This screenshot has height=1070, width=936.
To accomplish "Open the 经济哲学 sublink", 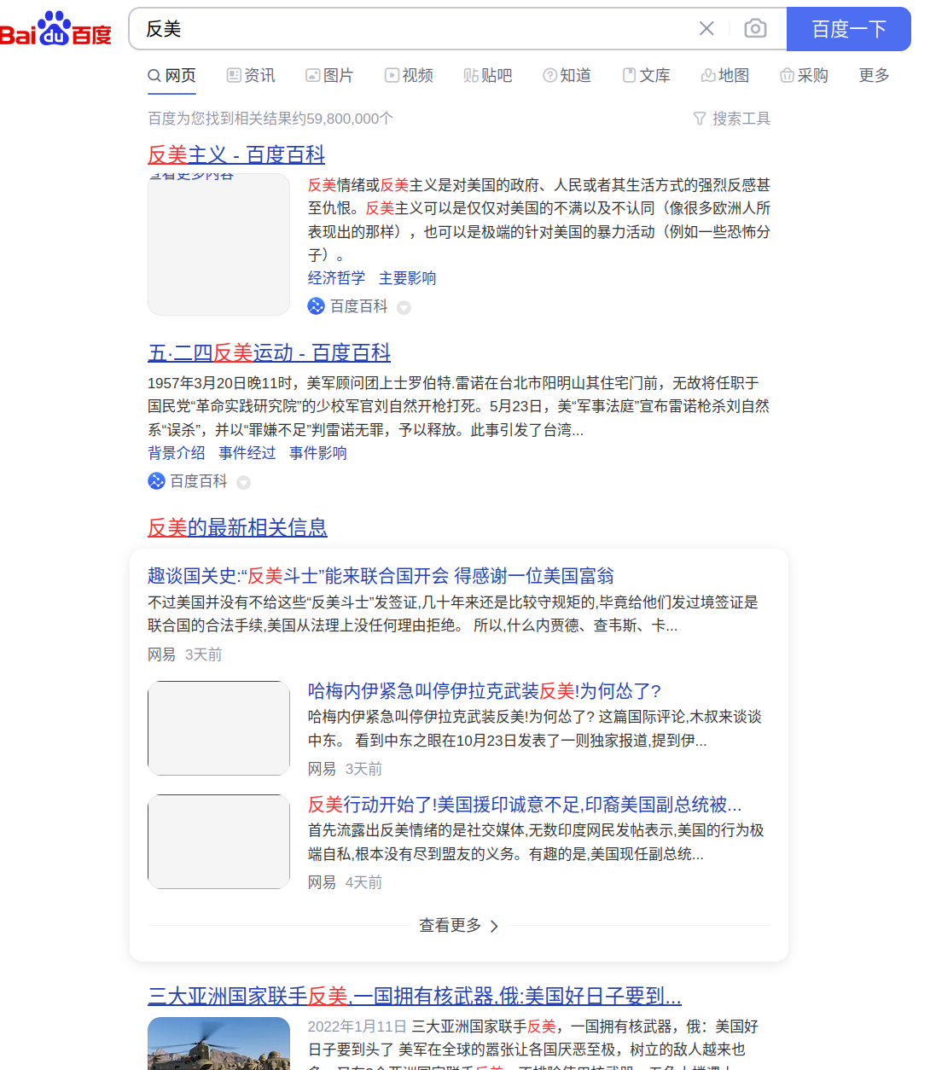I will [x=336, y=278].
